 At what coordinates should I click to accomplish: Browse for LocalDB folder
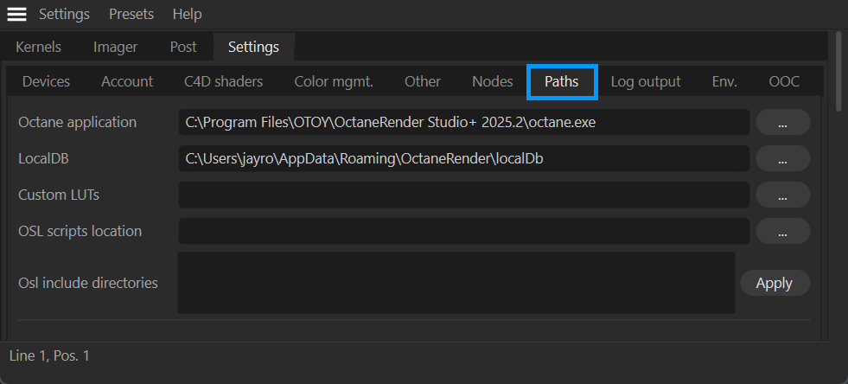(x=782, y=159)
